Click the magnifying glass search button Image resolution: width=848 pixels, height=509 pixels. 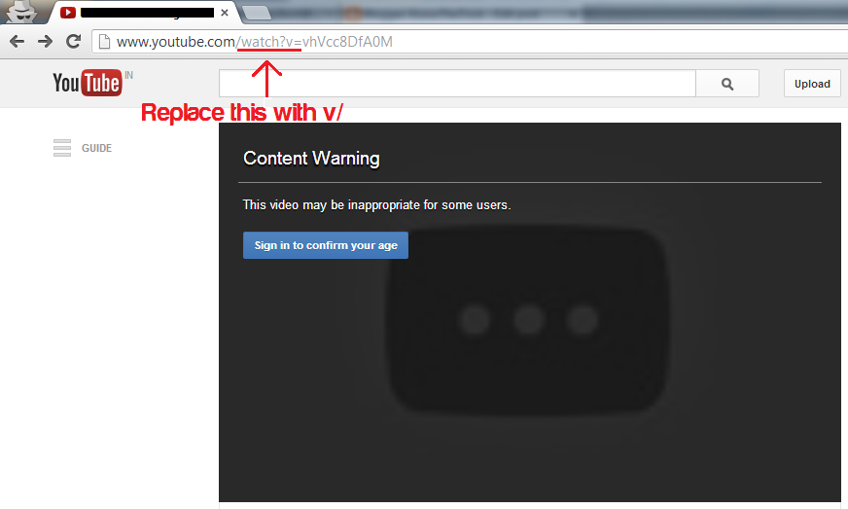(727, 84)
